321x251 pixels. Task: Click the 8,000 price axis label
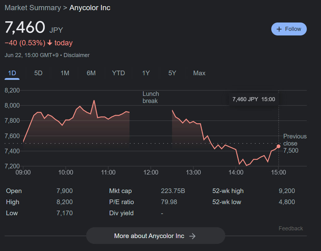pyautogui.click(x=12, y=105)
